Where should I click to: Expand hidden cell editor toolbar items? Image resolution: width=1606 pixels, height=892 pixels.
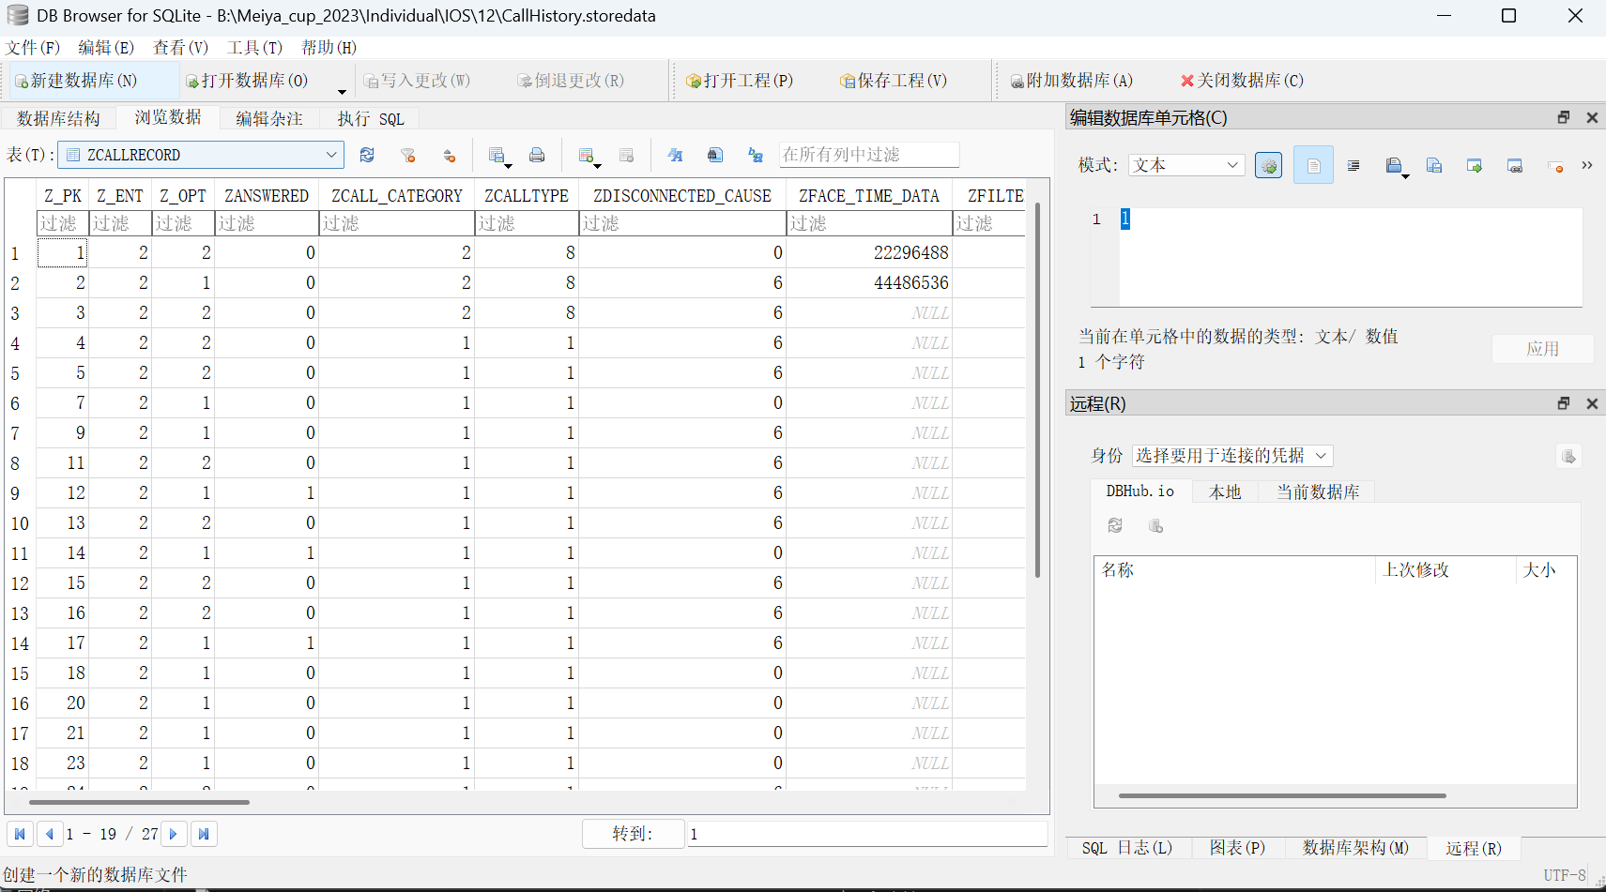(x=1586, y=165)
